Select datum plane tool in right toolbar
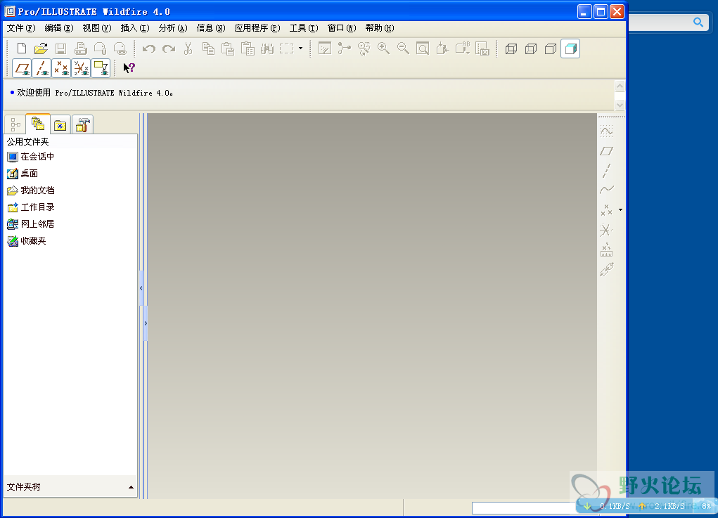The width and height of the screenshot is (718, 518). 606,151
